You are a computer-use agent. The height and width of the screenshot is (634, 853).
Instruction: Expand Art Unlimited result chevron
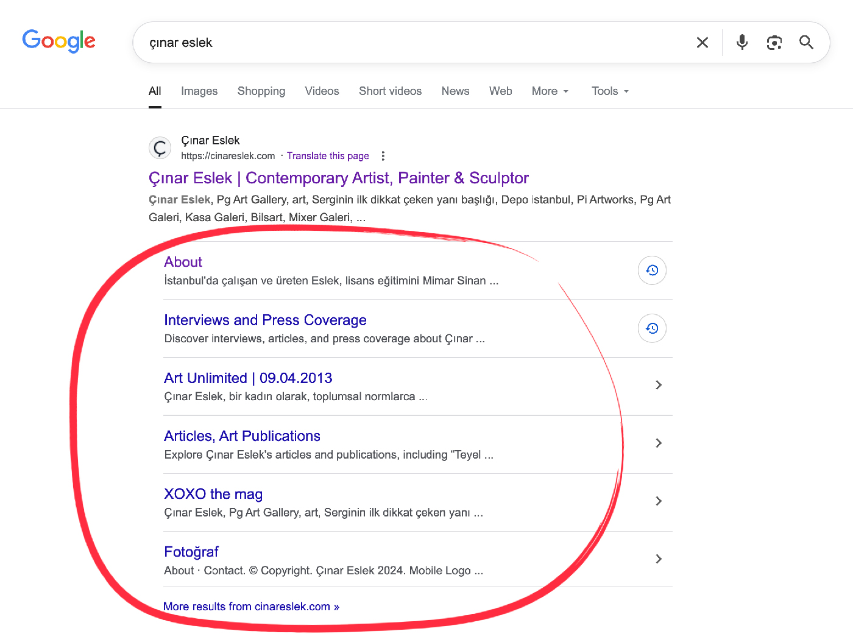point(658,385)
